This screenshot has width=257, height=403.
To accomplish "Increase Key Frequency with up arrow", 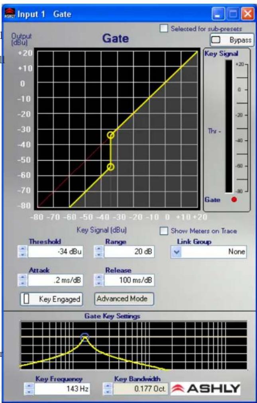I will tap(29, 386).
